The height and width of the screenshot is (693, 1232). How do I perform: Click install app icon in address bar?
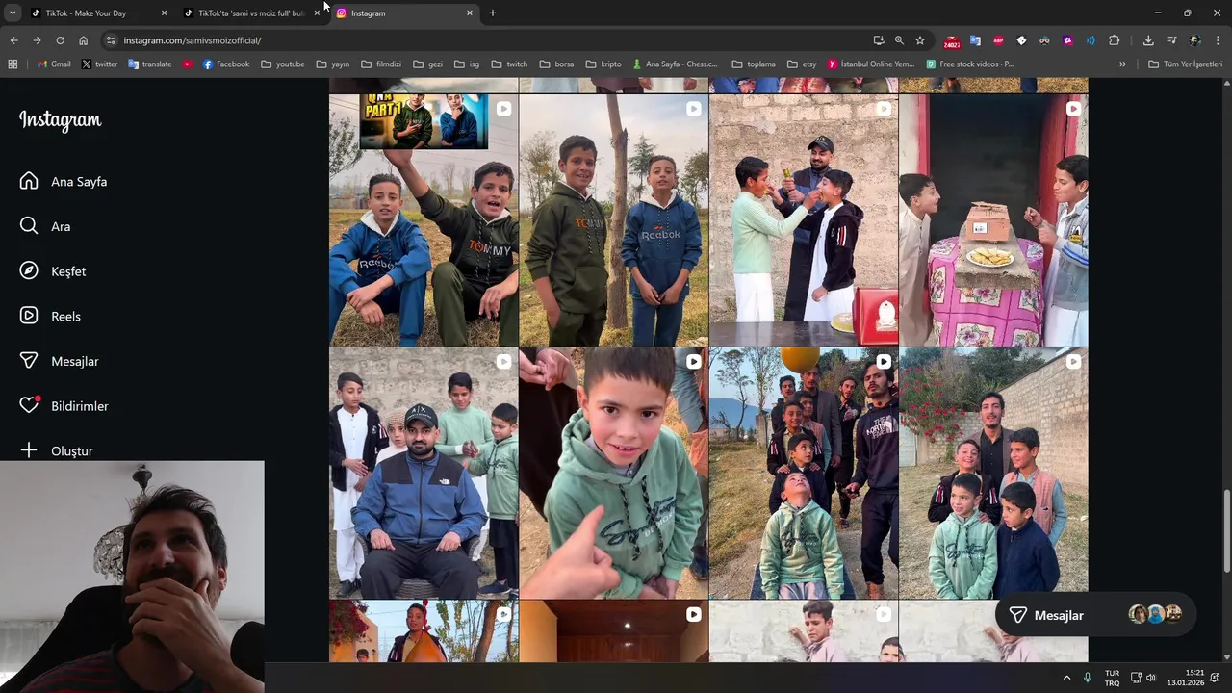point(879,40)
